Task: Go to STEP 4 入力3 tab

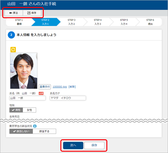Action: [x=98, y=22]
